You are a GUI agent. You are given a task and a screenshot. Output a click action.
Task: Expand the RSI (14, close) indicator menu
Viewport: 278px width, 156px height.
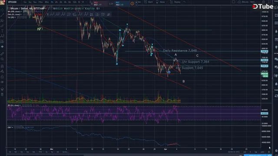click(20, 105)
